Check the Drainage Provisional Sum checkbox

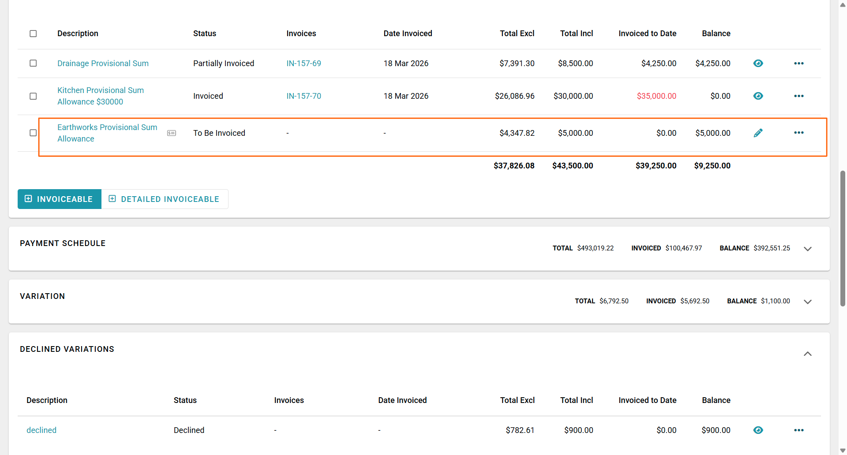point(33,63)
